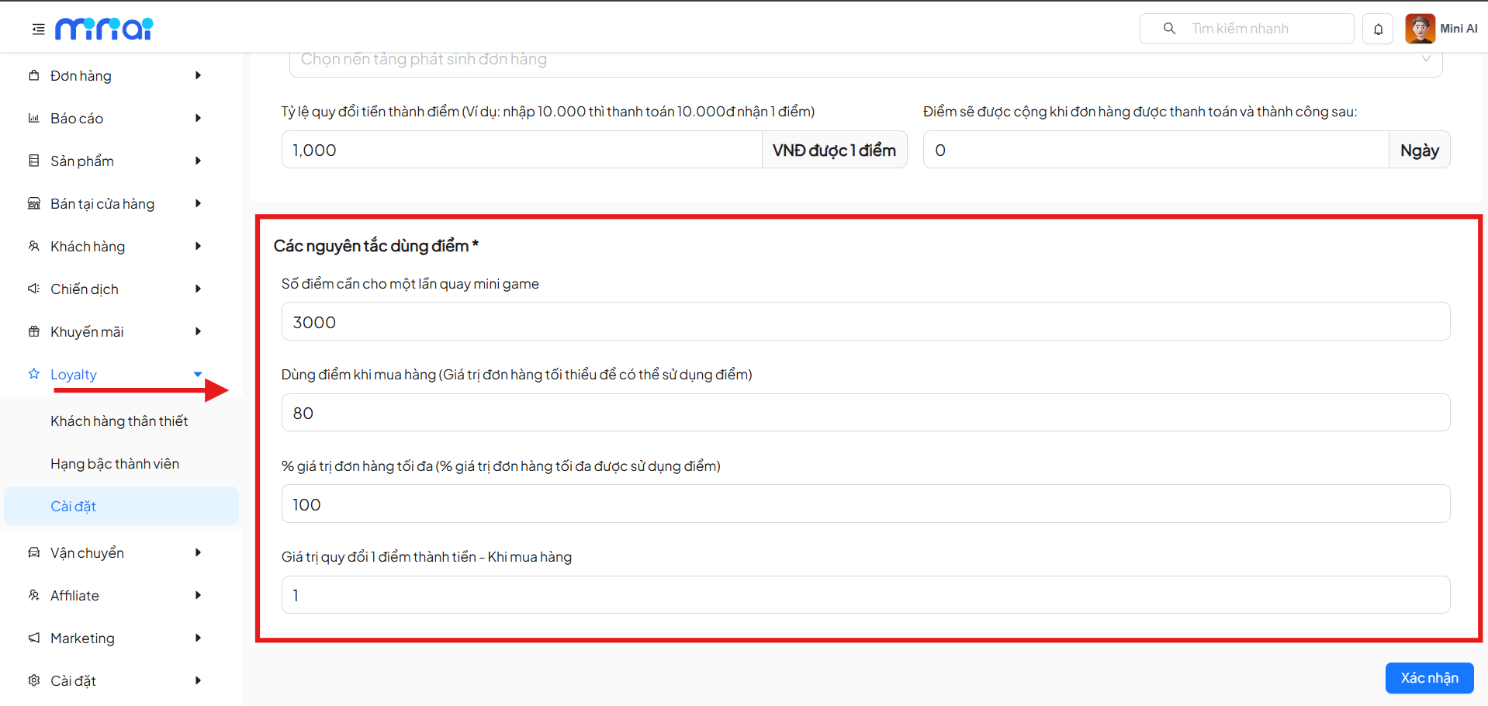Select Hạng bậc thành viên submenu
Screen dimensions: 1488x706
[115, 463]
